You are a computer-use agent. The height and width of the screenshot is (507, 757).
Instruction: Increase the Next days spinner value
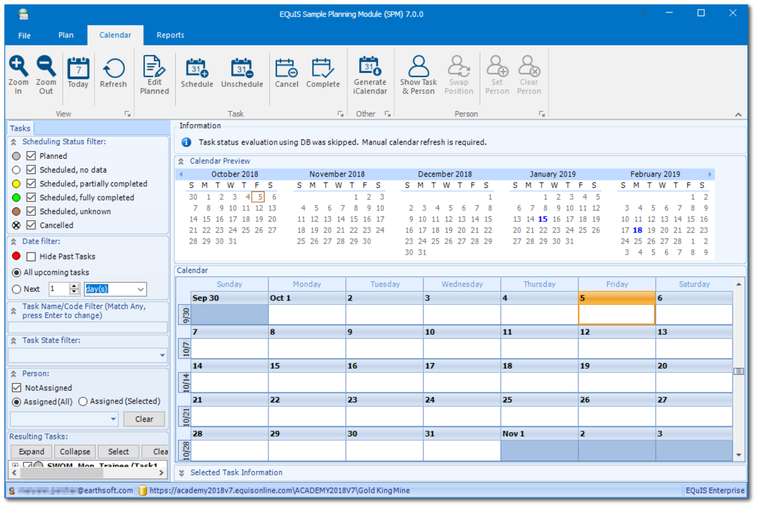(75, 286)
